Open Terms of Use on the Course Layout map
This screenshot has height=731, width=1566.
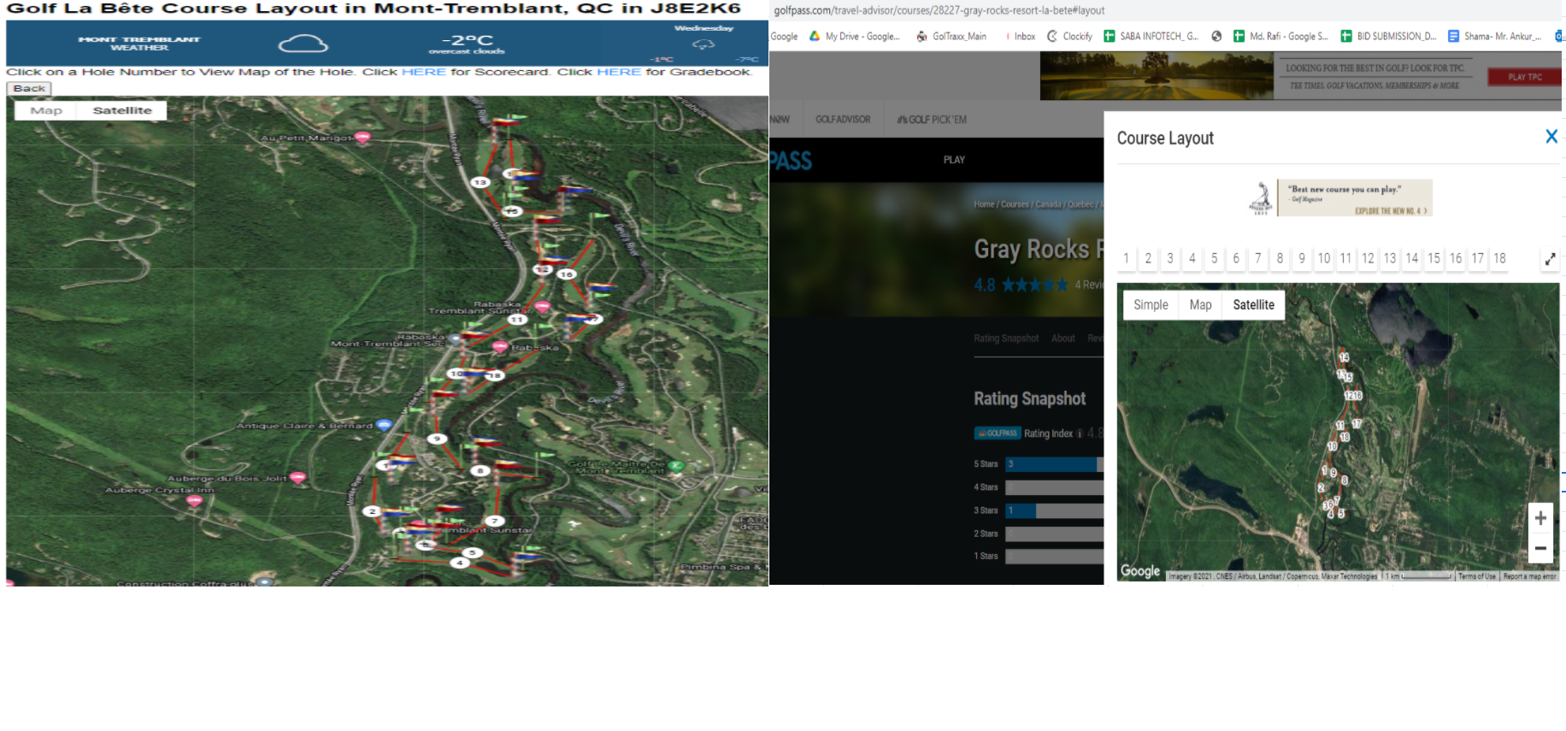[x=1477, y=576]
